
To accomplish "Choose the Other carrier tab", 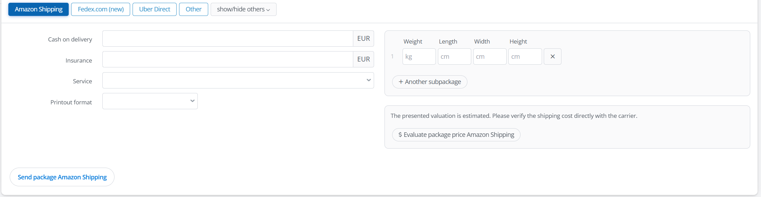I will coord(193,9).
